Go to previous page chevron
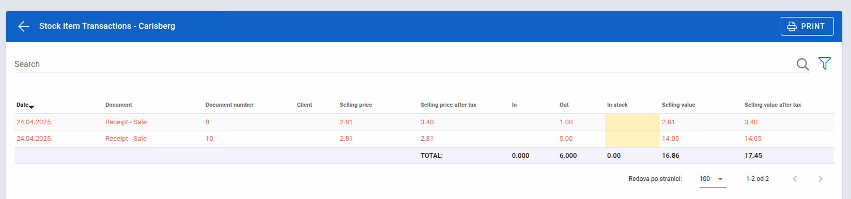This screenshot has height=199, width=851. [795, 179]
